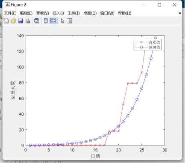Viewport: 185px width, 163px height.
Task: Open a file with the folder icon
Action: click(x=13, y=21)
